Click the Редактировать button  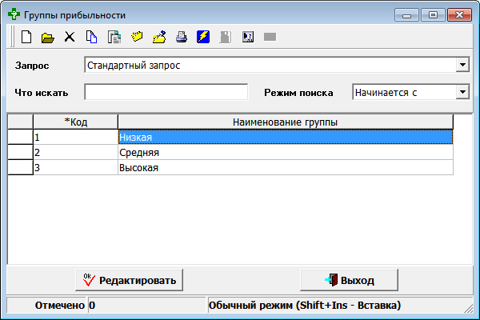click(129, 280)
